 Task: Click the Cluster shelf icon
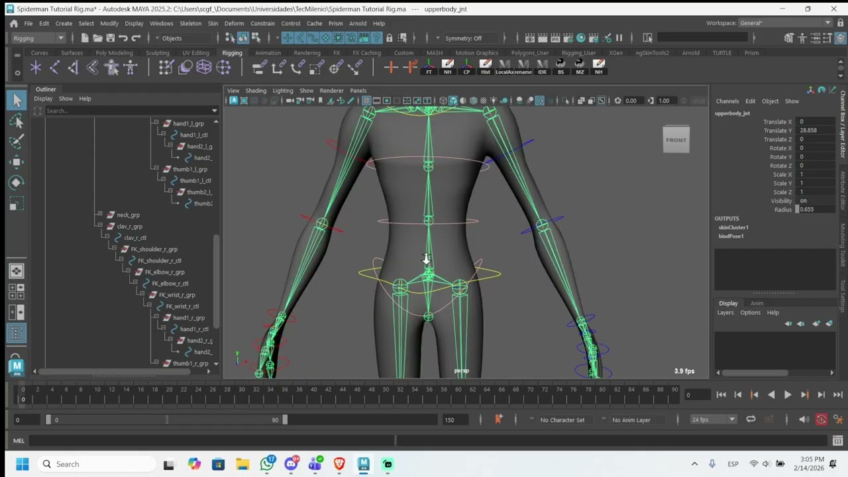(223, 67)
